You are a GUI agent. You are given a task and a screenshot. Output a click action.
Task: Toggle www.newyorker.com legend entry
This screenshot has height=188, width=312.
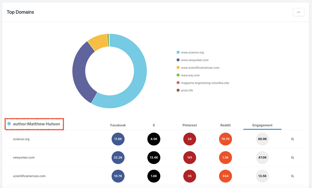point(194,60)
